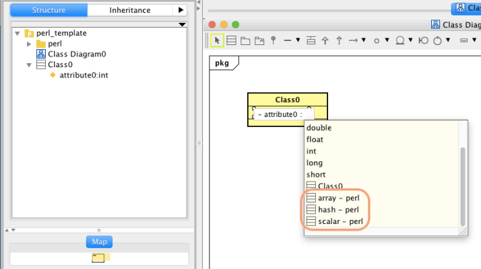Click the perl_template project icon

[29, 33]
